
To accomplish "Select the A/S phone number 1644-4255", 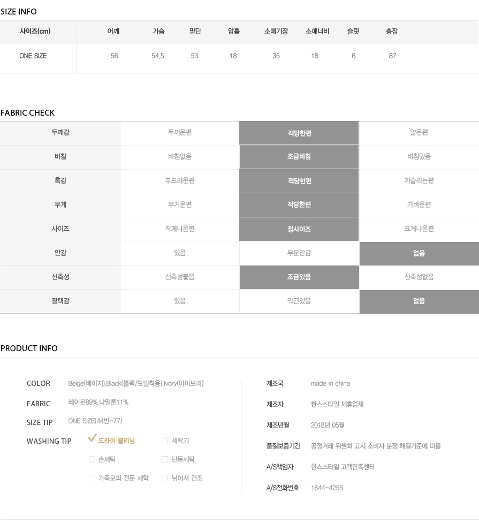I will click(327, 488).
